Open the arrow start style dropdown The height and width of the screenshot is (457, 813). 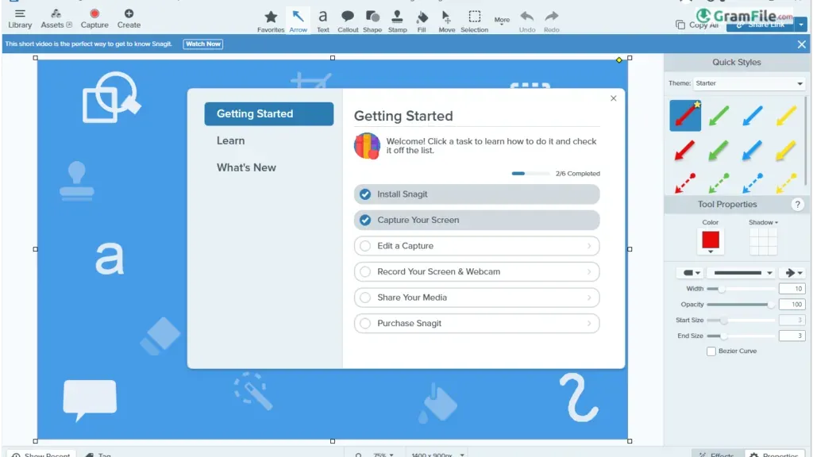[x=692, y=273]
